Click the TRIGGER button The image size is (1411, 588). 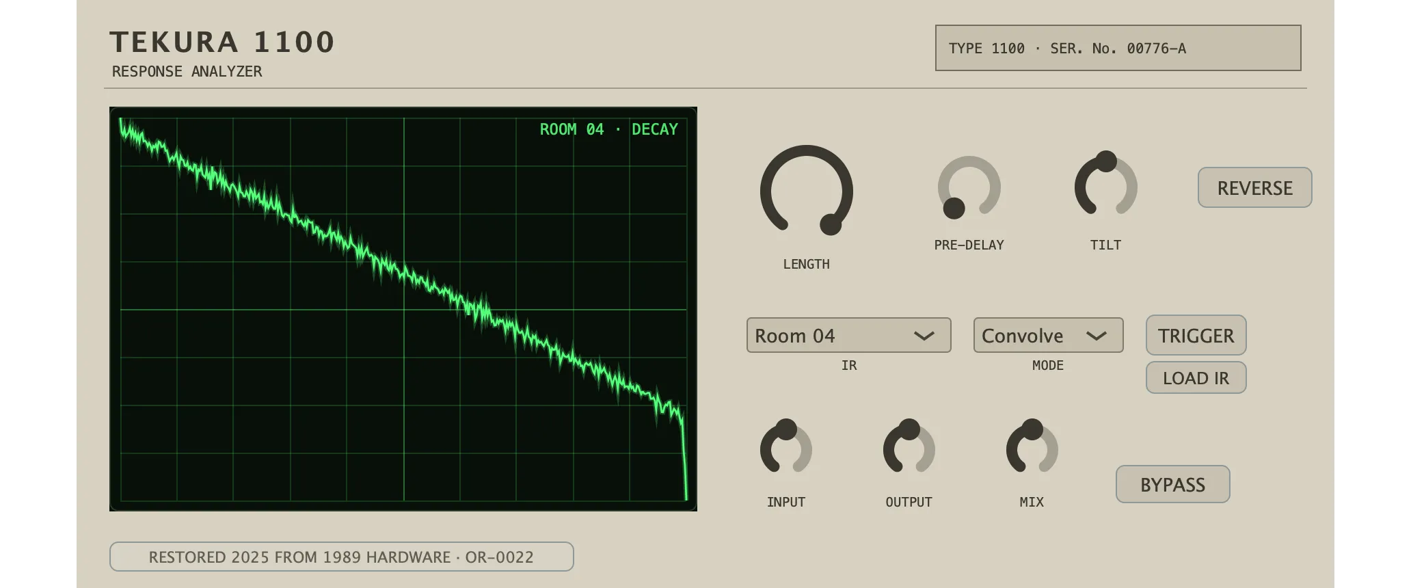point(1196,335)
